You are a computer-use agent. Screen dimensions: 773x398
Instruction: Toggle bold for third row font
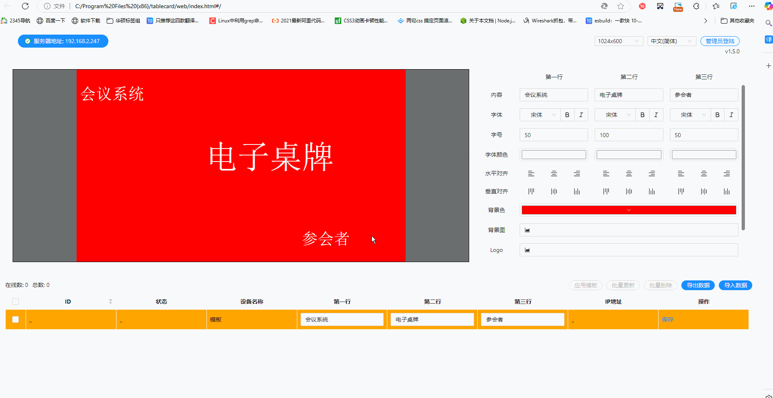tap(717, 115)
